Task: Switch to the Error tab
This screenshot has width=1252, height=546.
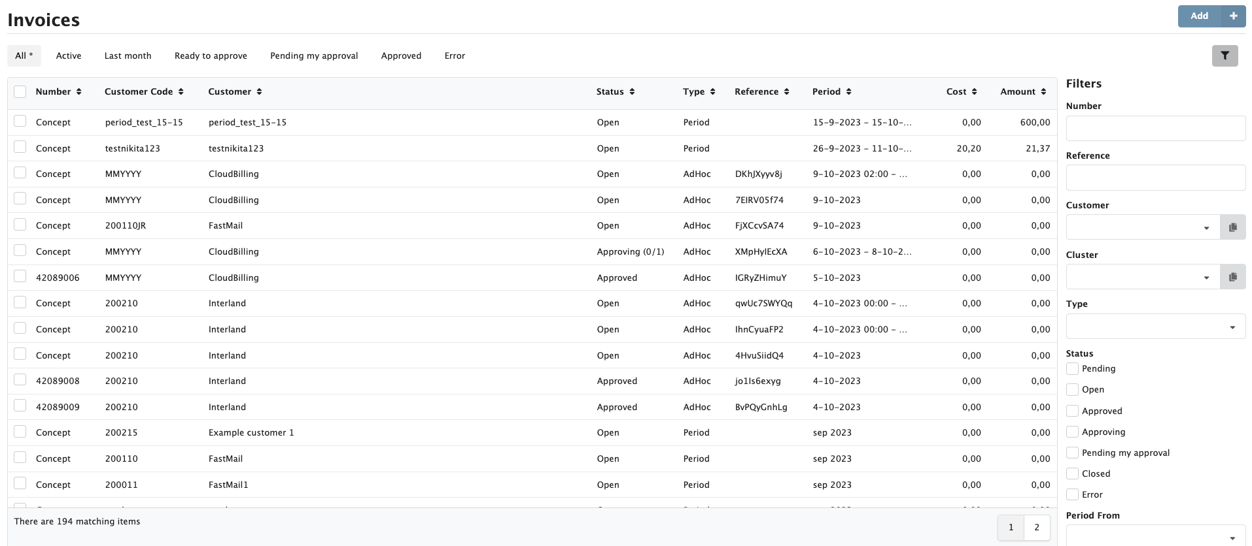Action: click(x=455, y=56)
